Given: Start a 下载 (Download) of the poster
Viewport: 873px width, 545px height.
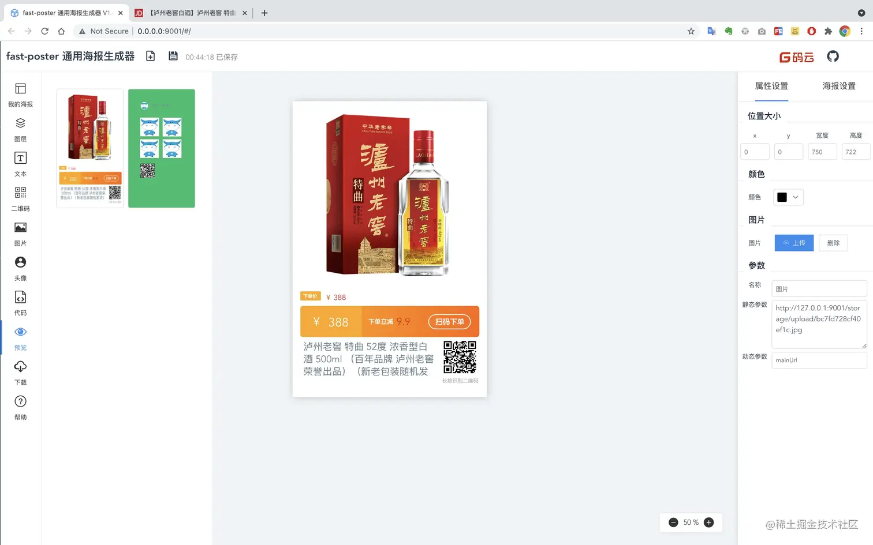Looking at the screenshot, I should coord(20,373).
